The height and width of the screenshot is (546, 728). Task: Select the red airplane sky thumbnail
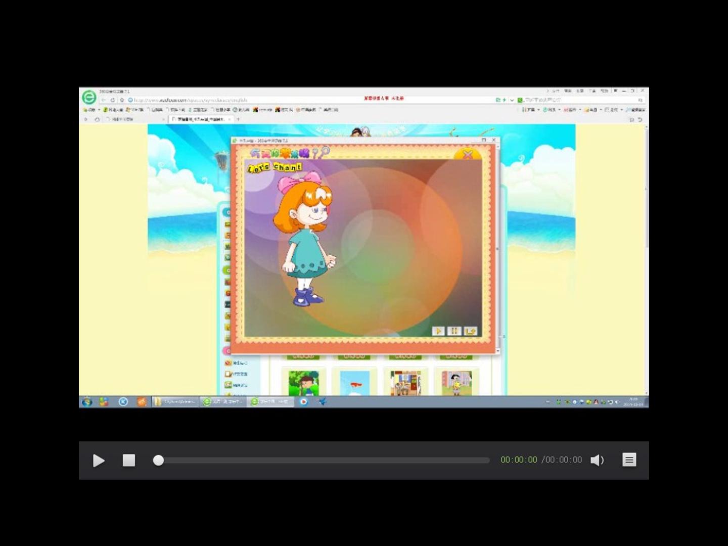tap(354, 383)
